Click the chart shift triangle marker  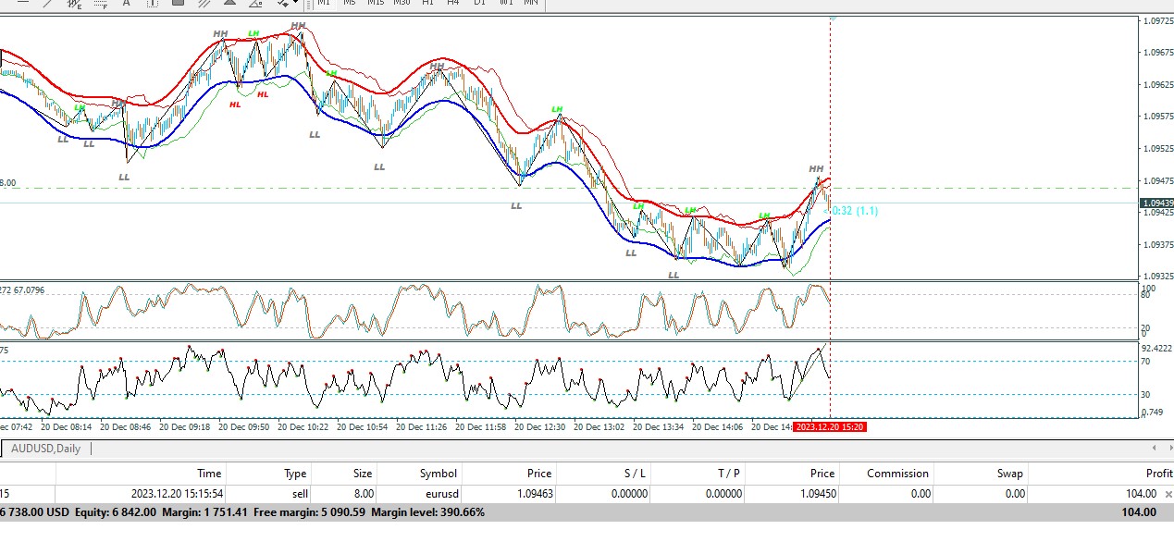click(834, 17)
